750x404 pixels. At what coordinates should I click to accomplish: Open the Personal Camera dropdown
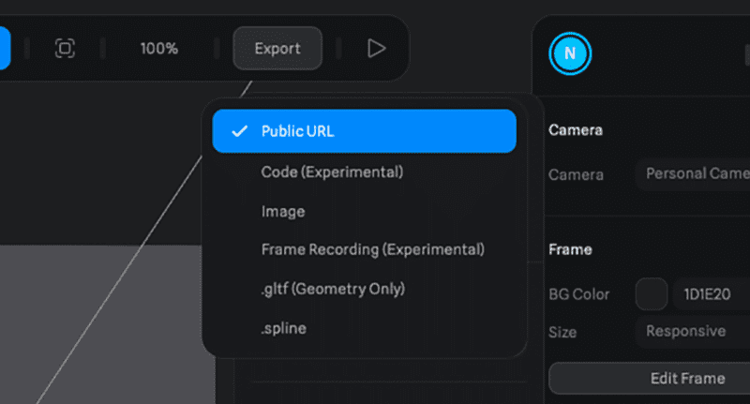click(x=694, y=174)
